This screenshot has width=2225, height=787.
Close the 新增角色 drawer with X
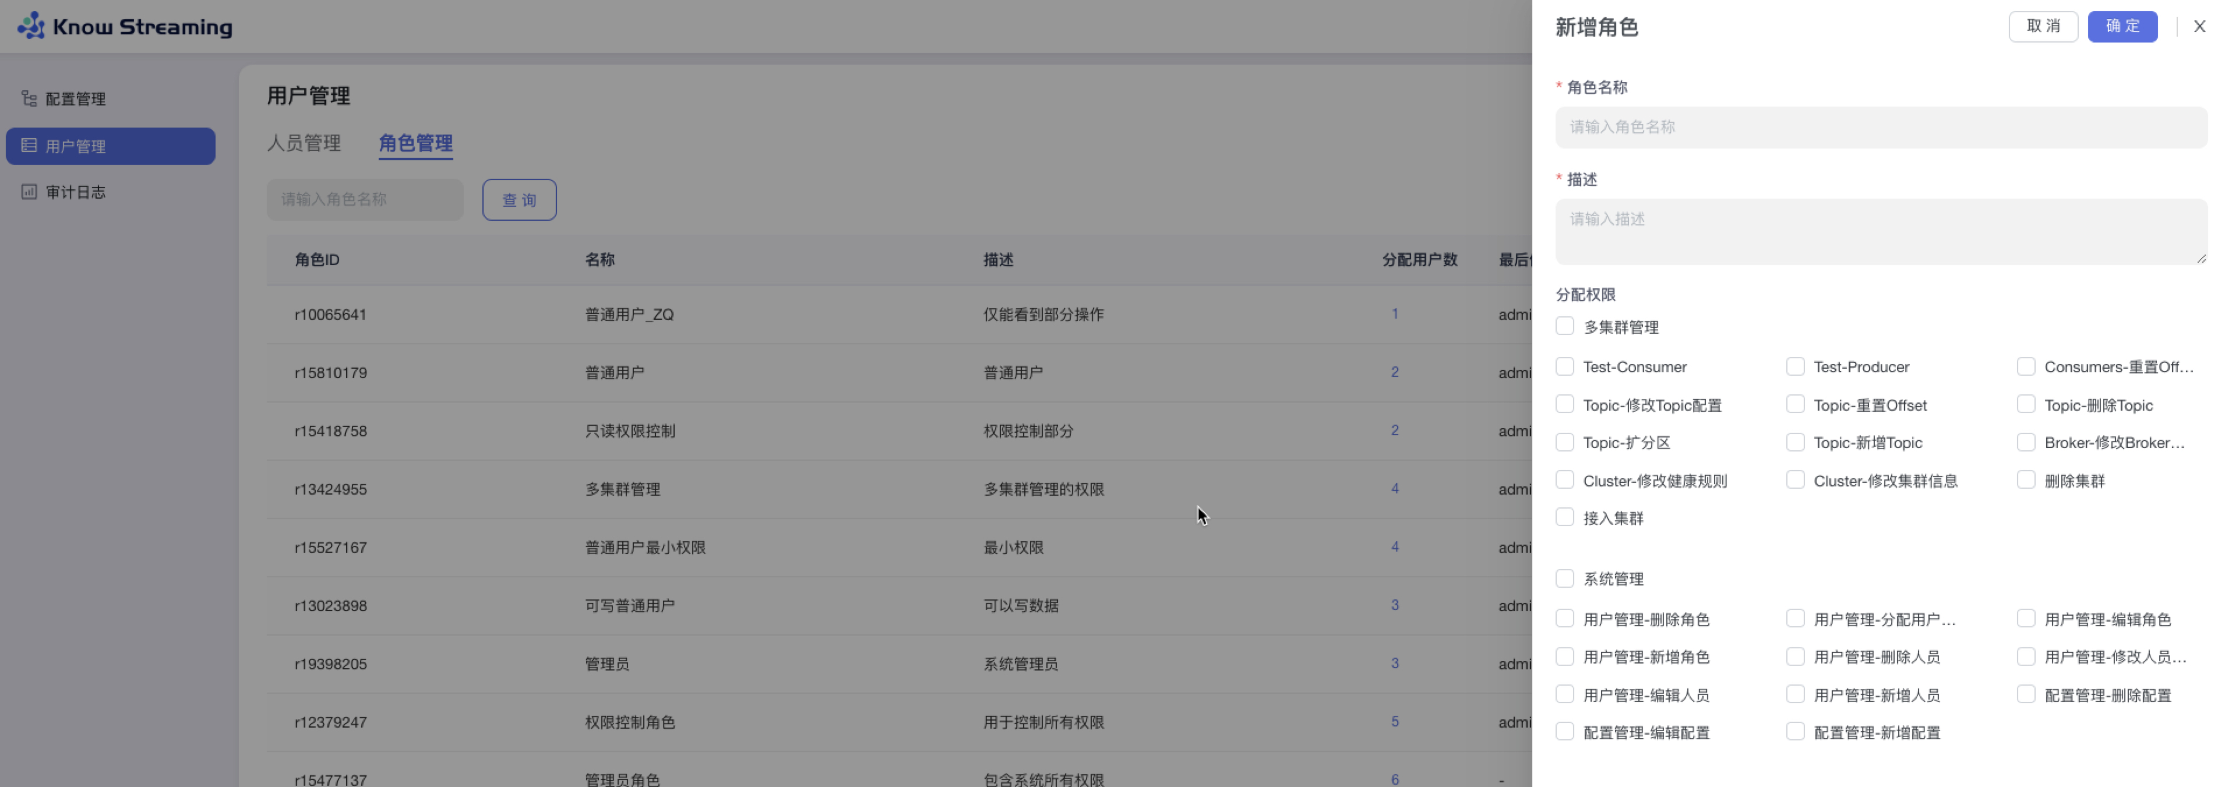pyautogui.click(x=2199, y=27)
